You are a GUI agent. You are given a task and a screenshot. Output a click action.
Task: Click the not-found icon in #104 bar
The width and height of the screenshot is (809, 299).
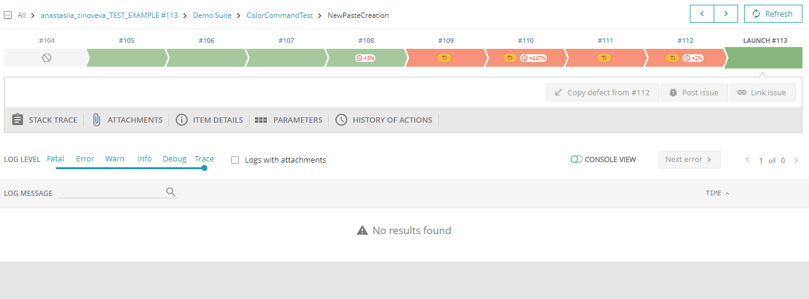tap(46, 58)
